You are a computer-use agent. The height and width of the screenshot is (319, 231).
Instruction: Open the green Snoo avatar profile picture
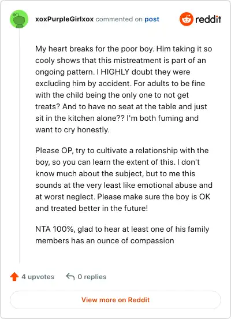pos(19,19)
